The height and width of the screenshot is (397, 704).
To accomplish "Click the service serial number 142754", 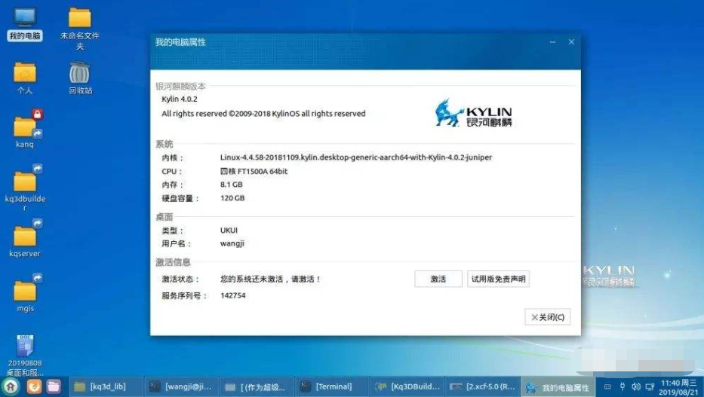I will (232, 295).
